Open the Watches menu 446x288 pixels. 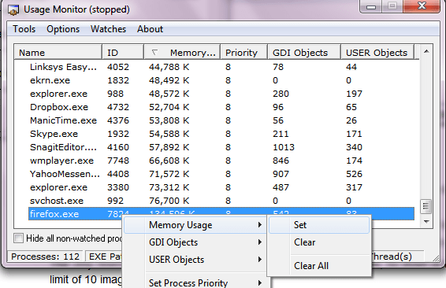(109, 29)
